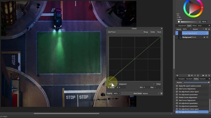Toggle Background layer visibility checkbox
Image resolution: width=211 pixels, height=118 pixels.
click(207, 37)
